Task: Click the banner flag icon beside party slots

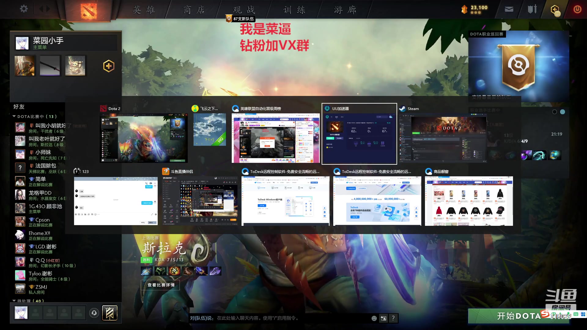Action: pos(109,313)
